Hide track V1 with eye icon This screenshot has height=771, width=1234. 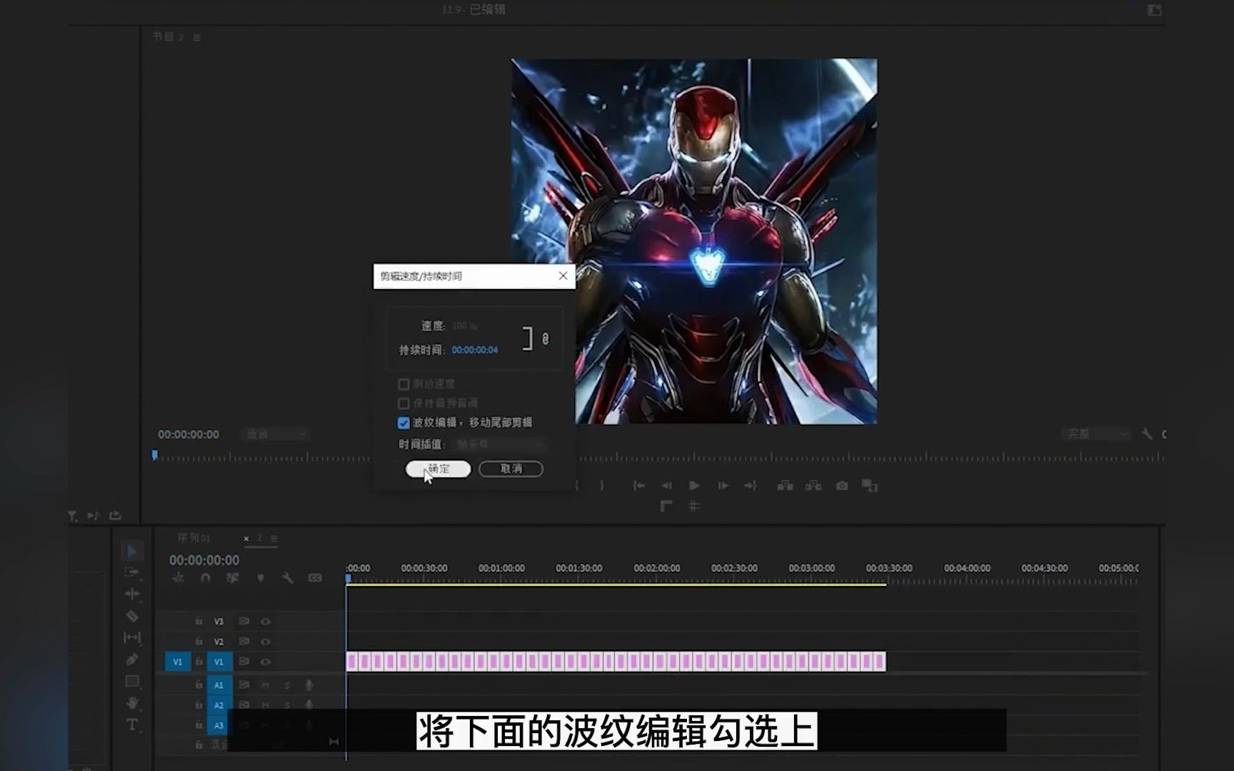pyautogui.click(x=266, y=662)
